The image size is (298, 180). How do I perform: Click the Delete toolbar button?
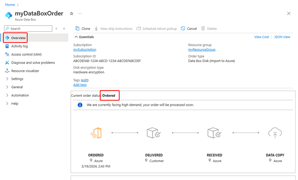[x=209, y=29]
